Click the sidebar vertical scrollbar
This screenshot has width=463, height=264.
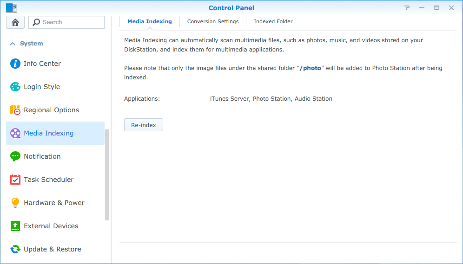tap(107, 174)
